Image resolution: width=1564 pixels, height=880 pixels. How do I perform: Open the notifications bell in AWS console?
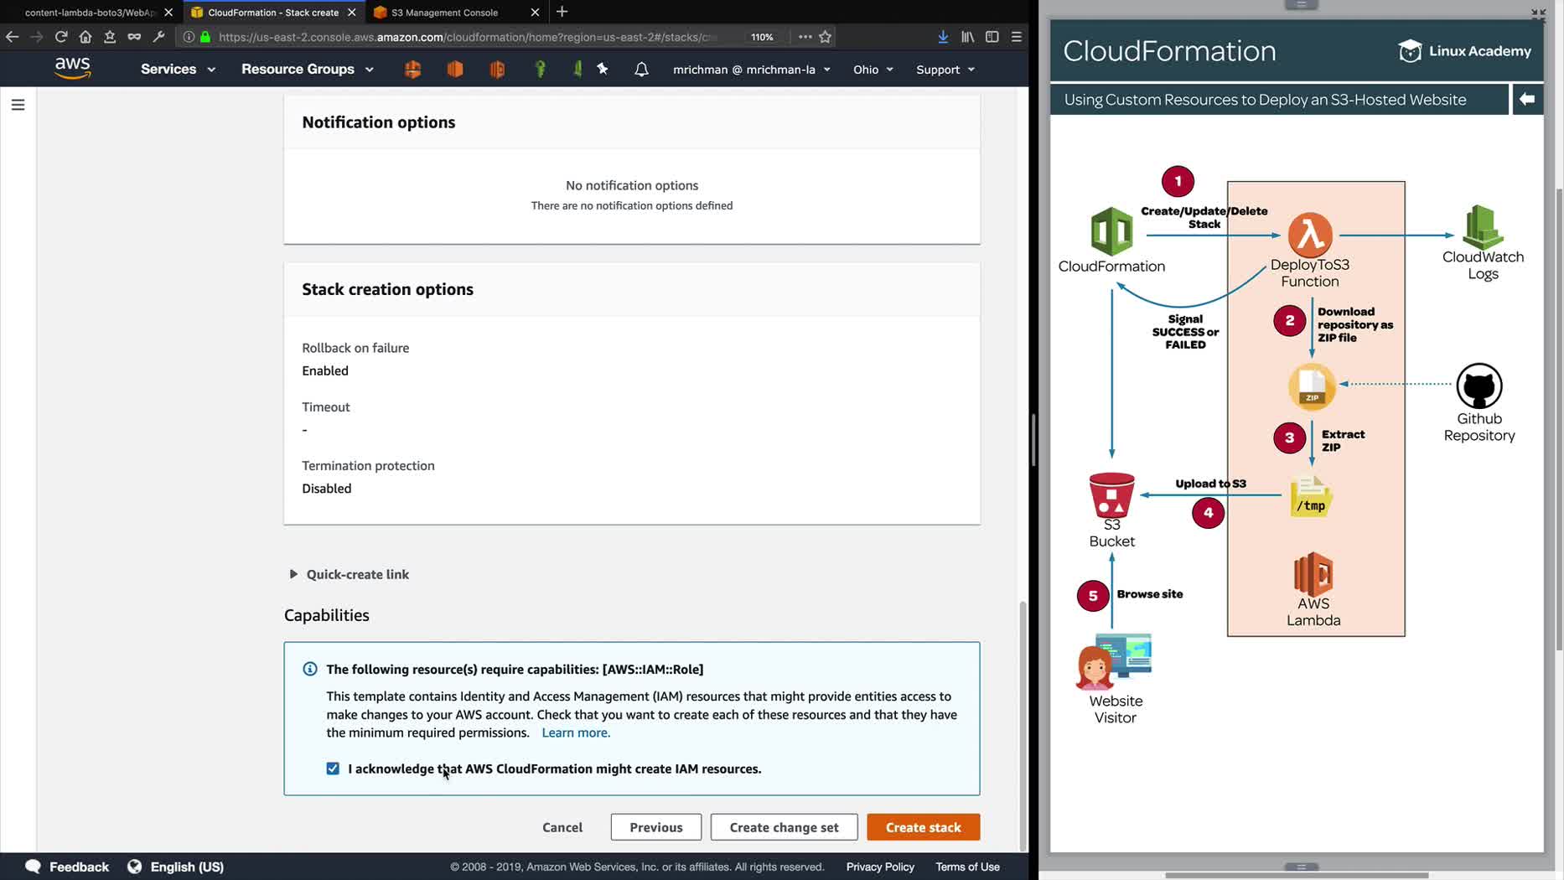[641, 70]
